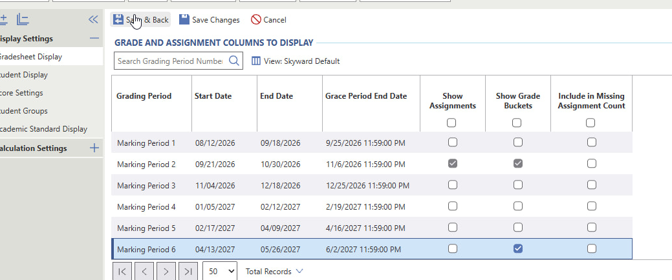The image size is (672, 280).
Task: Check the Include in Missing Assignment Count header checkbox
Action: (591, 123)
